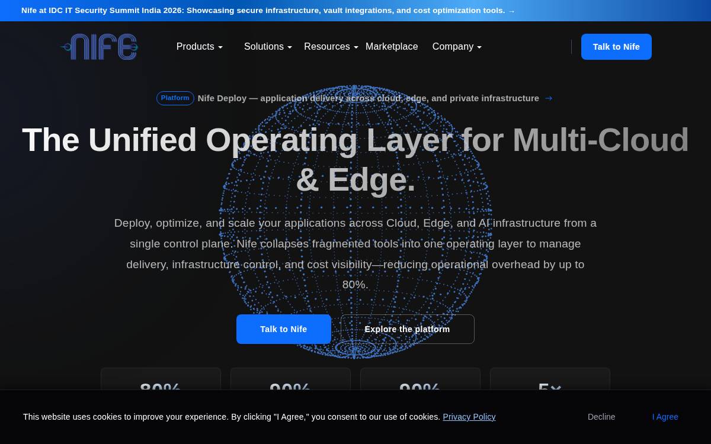The height and width of the screenshot is (444, 711).
Task: Open the Resources dropdown
Action: click(331, 47)
